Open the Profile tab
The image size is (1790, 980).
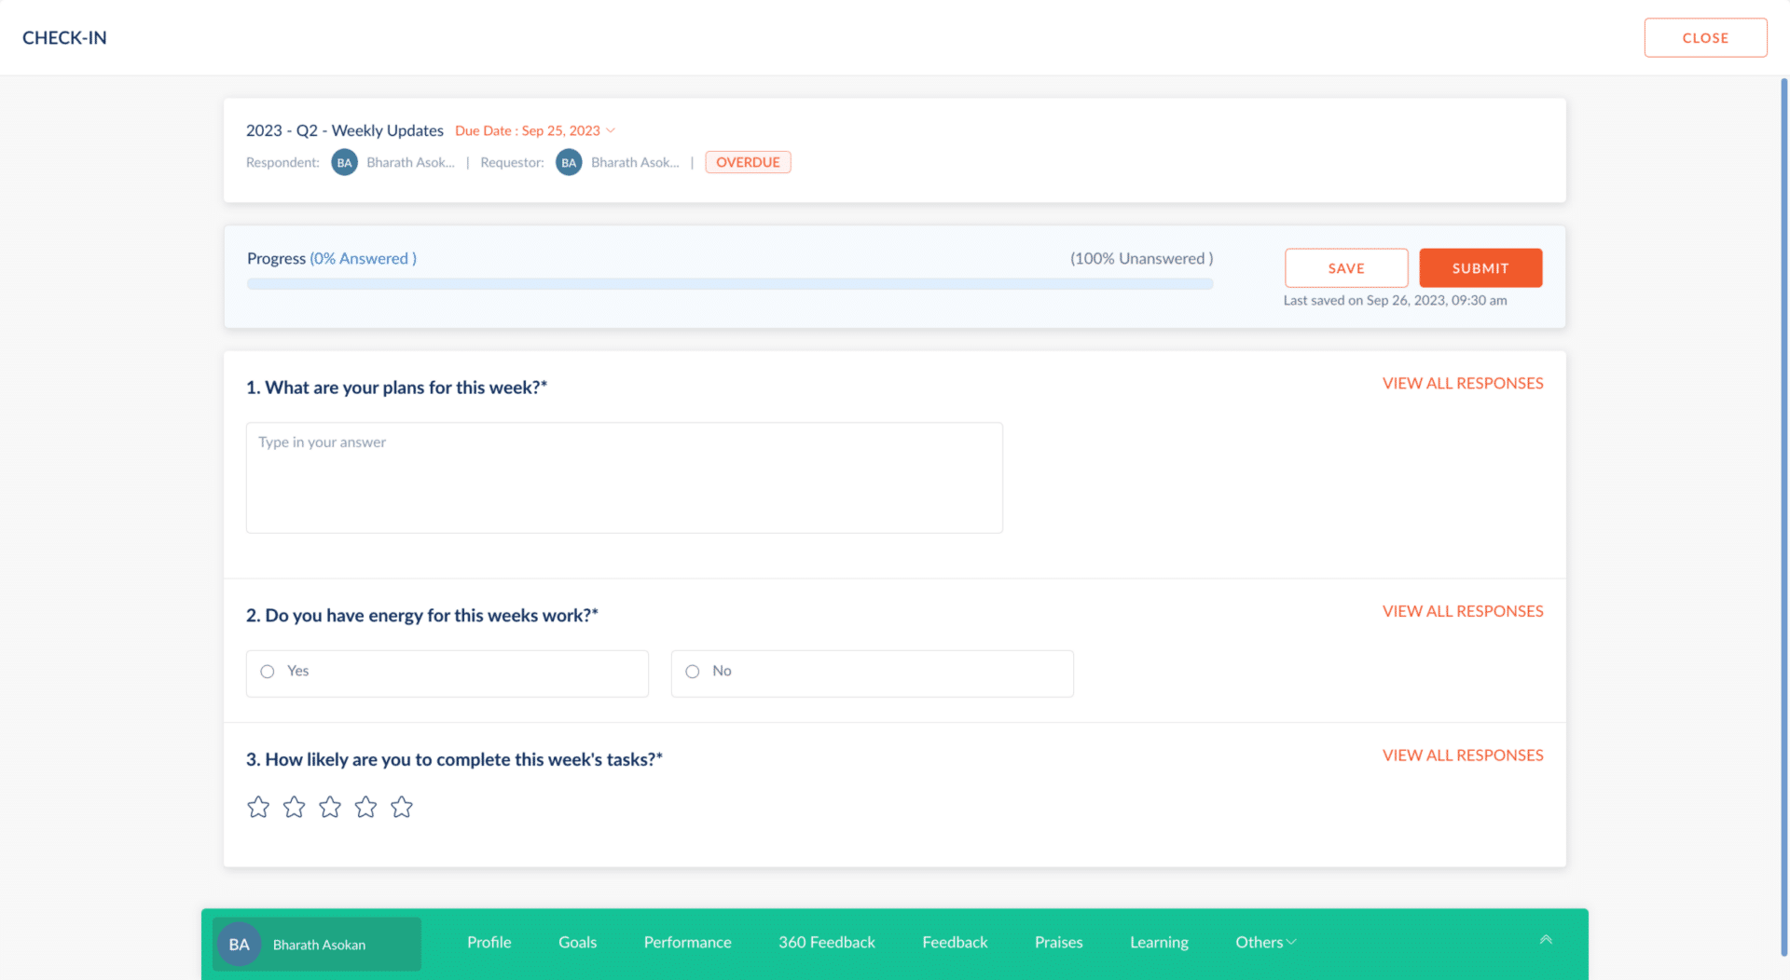pos(489,943)
